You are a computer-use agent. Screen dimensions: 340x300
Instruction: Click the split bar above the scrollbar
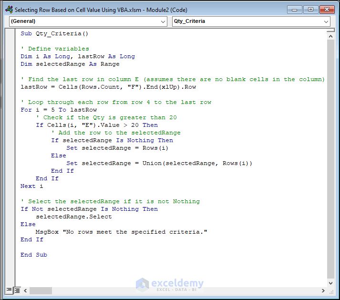pos(330,31)
